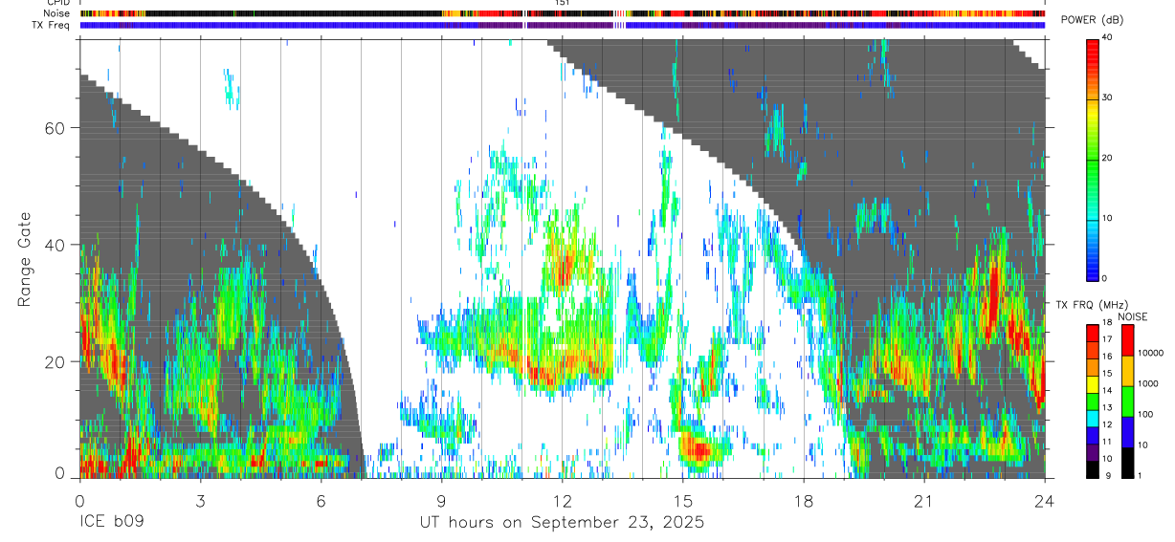Click the 11 MHz tick on TX FRQ legend
Screen dimensions: 1175x542
point(1108,442)
